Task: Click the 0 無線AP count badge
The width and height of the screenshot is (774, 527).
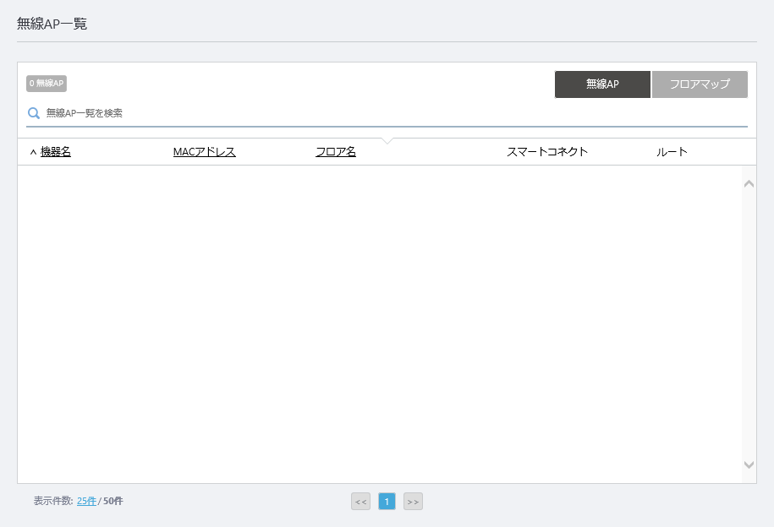Action: 47,84
